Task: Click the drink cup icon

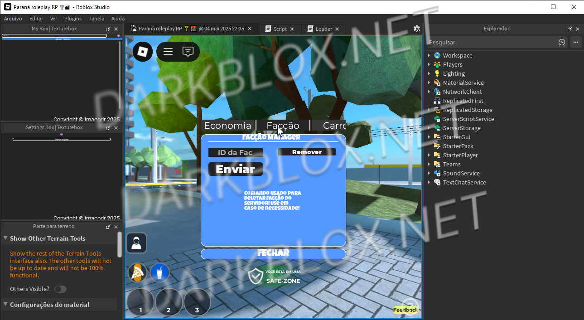Action: pyautogui.click(x=160, y=273)
